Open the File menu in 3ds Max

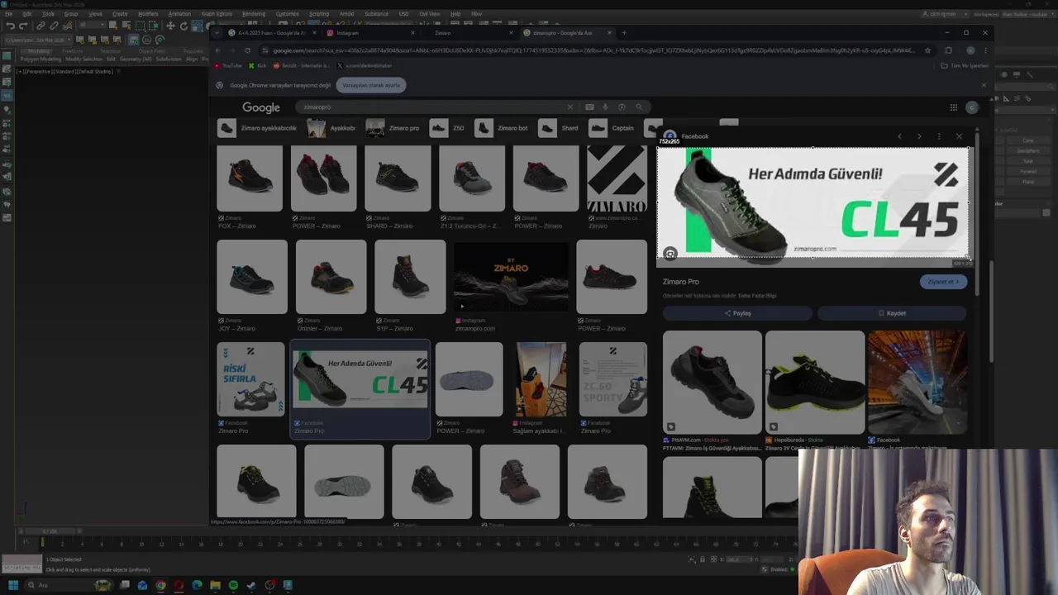click(7, 14)
